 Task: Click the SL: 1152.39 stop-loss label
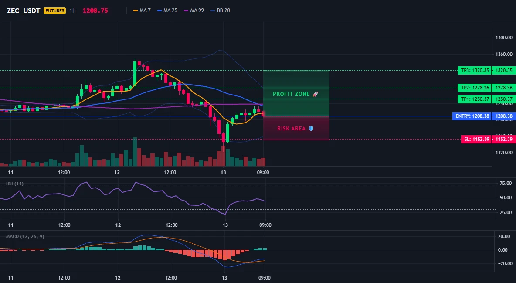pyautogui.click(x=476, y=139)
